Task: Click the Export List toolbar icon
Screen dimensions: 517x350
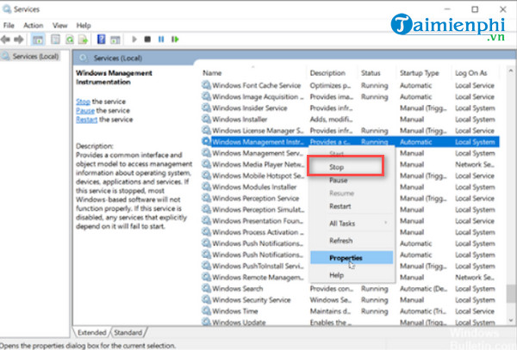Action: [83, 40]
